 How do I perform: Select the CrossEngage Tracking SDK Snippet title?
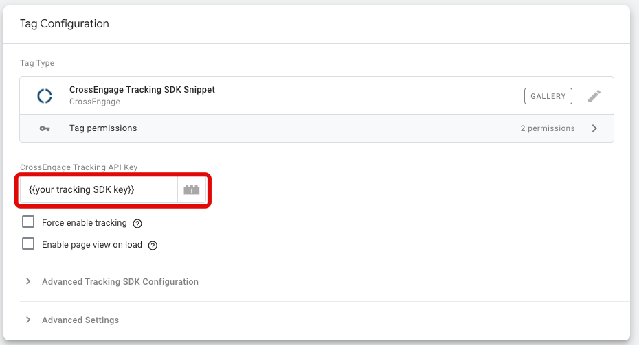(x=142, y=90)
